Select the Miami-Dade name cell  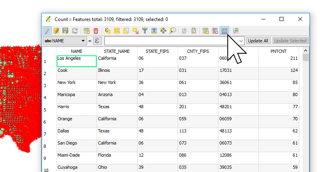(x=76, y=158)
